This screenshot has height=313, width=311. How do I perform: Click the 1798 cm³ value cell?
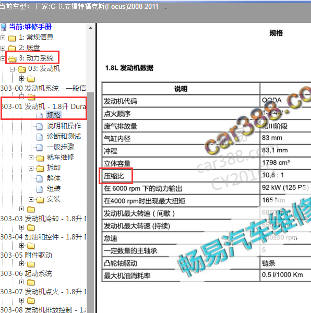[x=285, y=163]
